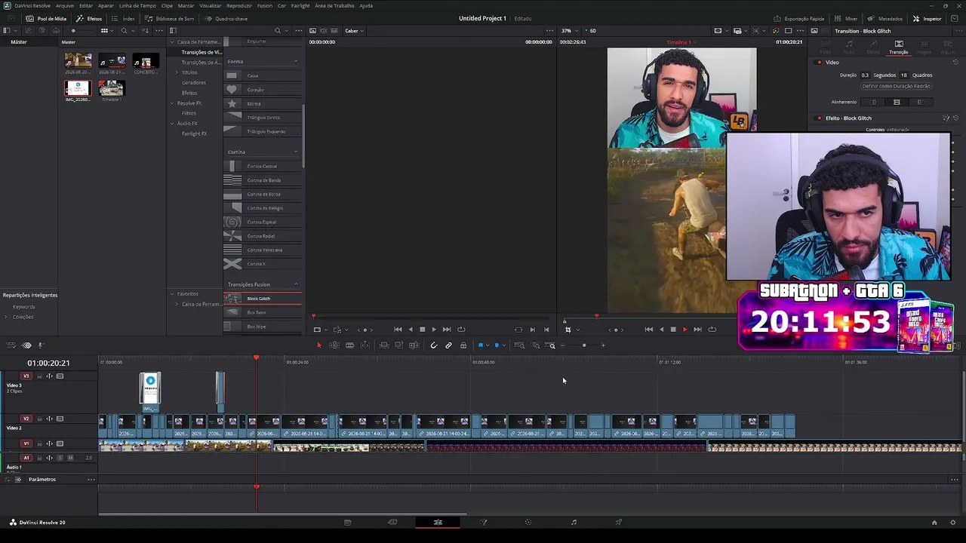Image resolution: width=966 pixels, height=543 pixels.
Task: Stop source viewer playback
Action: pos(422,330)
